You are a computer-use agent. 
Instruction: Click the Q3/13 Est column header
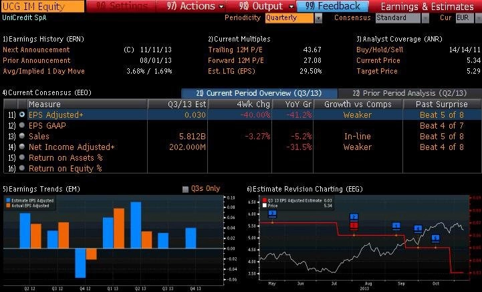pos(178,104)
